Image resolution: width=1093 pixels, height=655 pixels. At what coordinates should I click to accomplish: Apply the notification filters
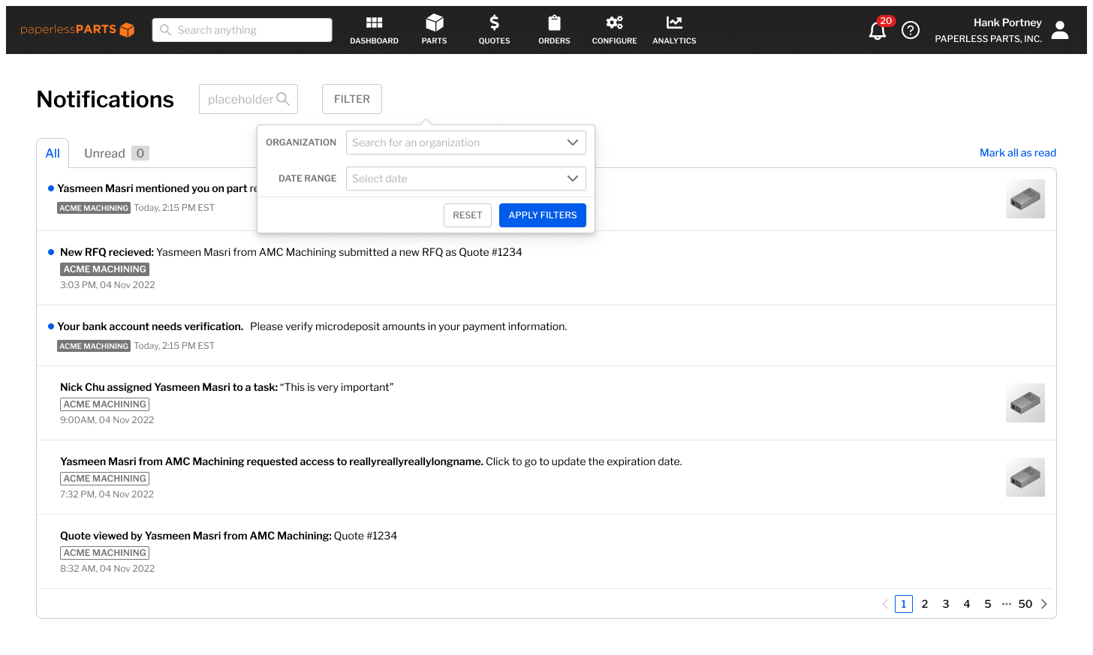(542, 215)
